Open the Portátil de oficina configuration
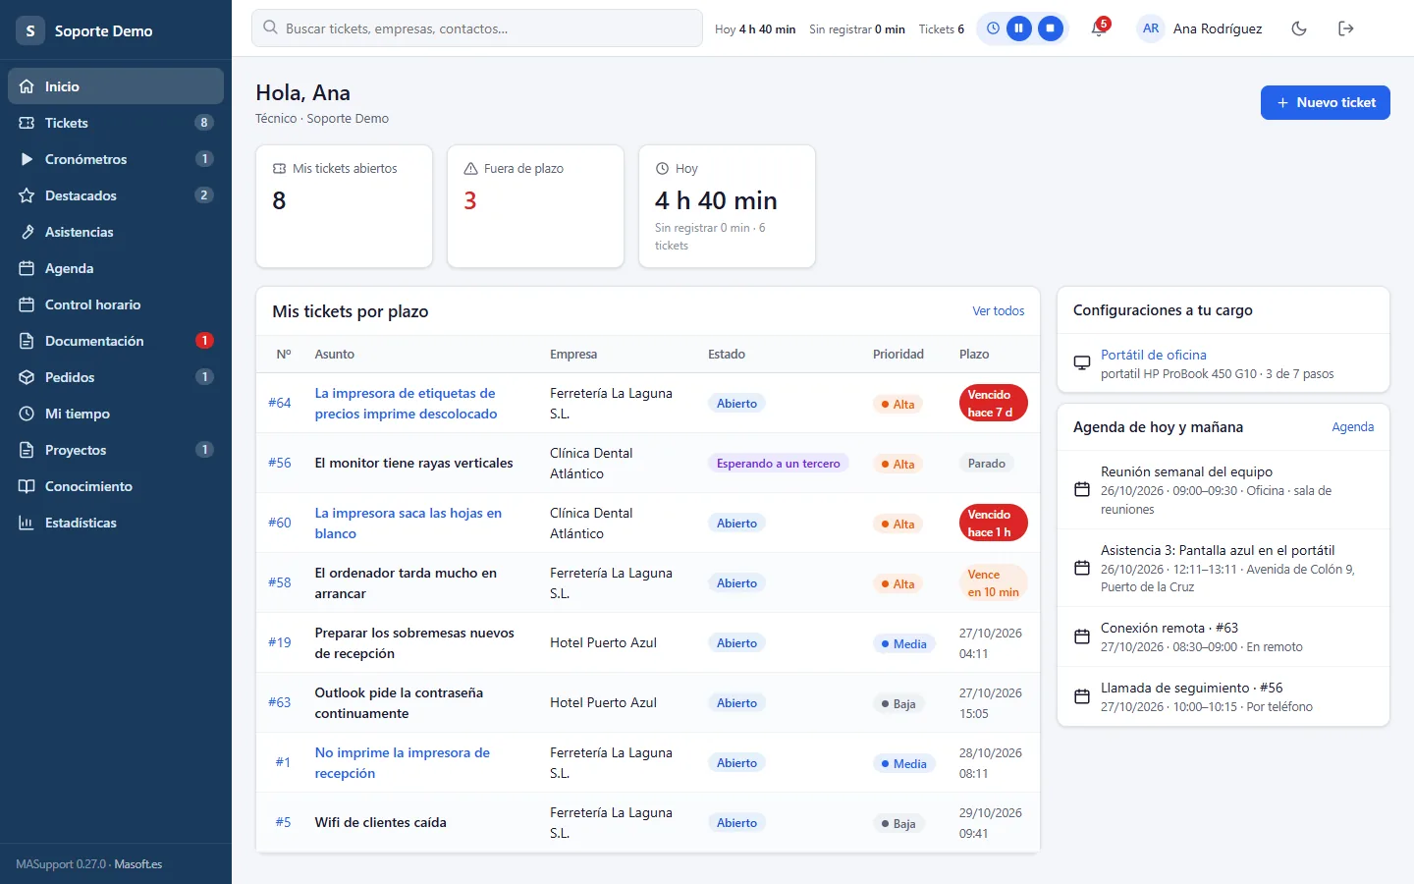Viewport: 1414px width, 884px height. pyautogui.click(x=1154, y=355)
